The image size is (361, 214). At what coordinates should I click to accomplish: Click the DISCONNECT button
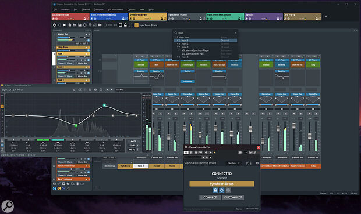click(233, 197)
